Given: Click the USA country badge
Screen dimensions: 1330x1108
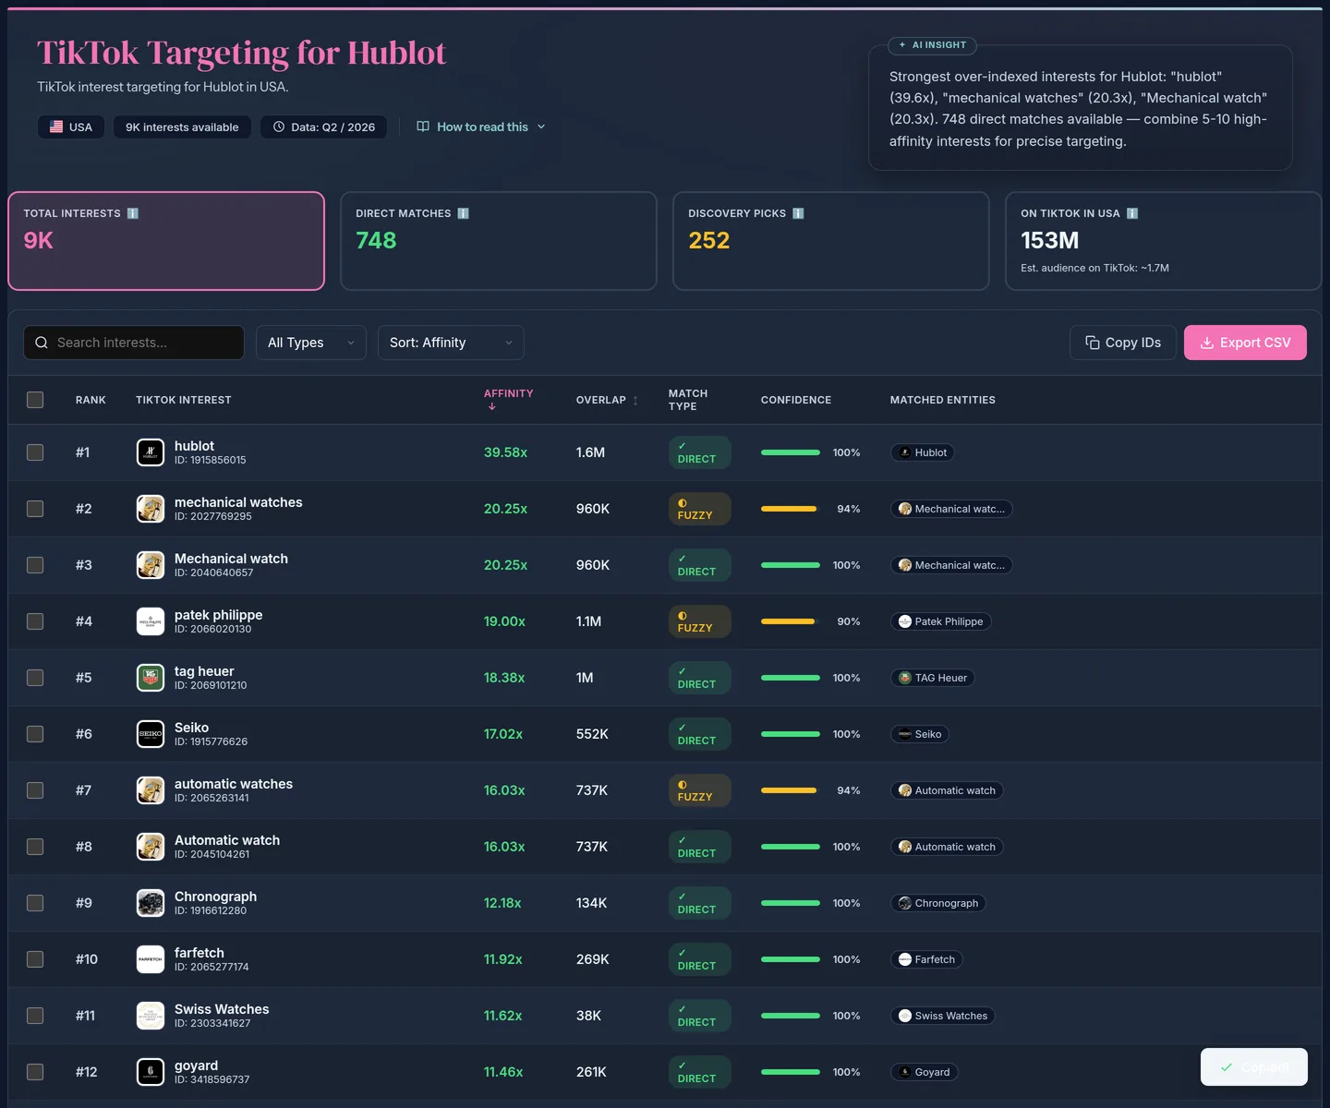Looking at the screenshot, I should pos(71,126).
